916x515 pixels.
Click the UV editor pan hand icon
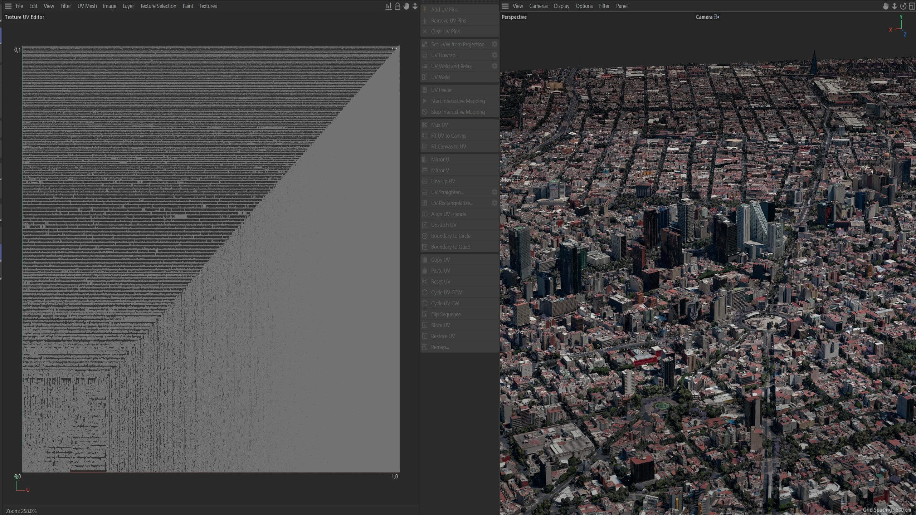tap(406, 6)
